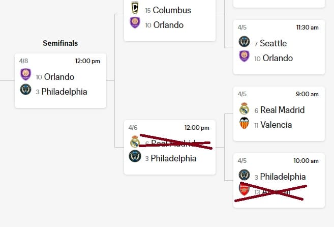Open the 4/5 10:00 am match card
334x227 pixels.
tap(279, 180)
